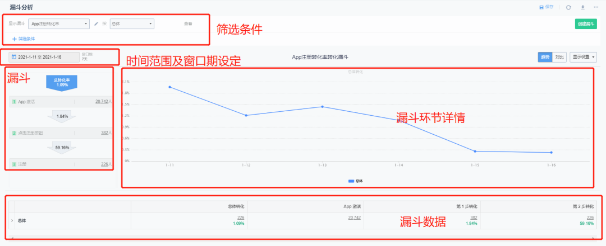Open the more options ellipsis menu

pos(596,7)
